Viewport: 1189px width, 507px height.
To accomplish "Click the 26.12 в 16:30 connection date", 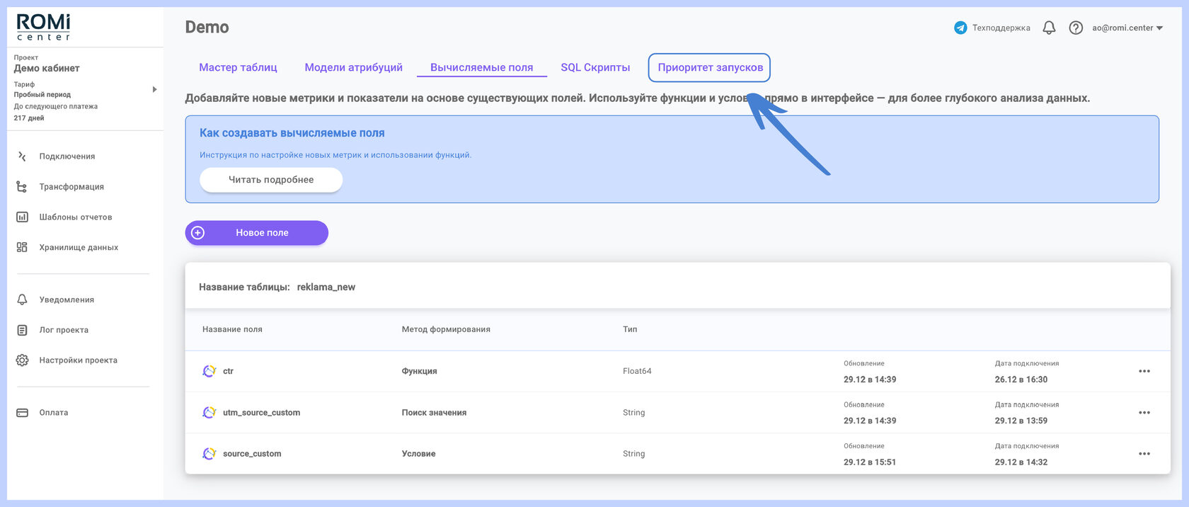I will coord(1021,380).
